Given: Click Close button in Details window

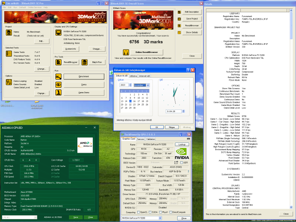Looking at the screenshot, I should [x=286, y=214].
